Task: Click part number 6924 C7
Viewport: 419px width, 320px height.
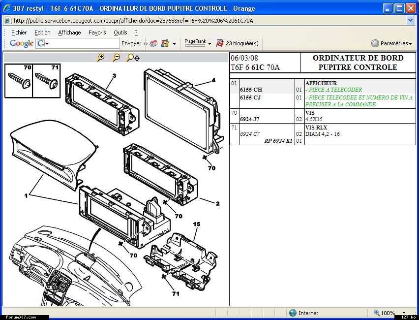Action: [250, 134]
